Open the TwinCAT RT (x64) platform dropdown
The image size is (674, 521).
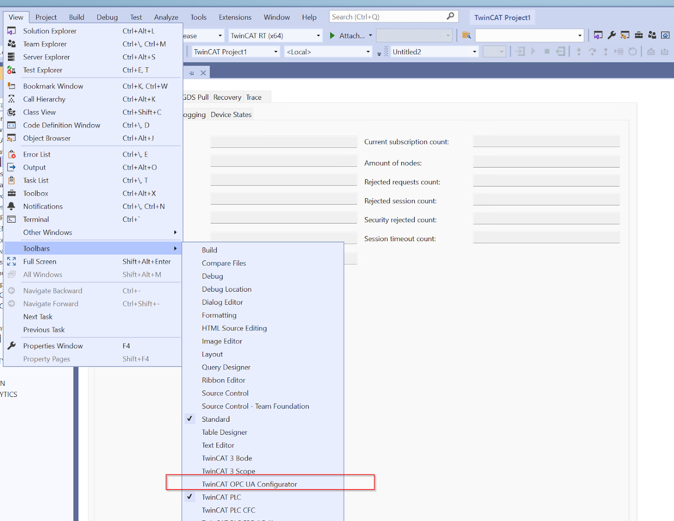(318, 36)
